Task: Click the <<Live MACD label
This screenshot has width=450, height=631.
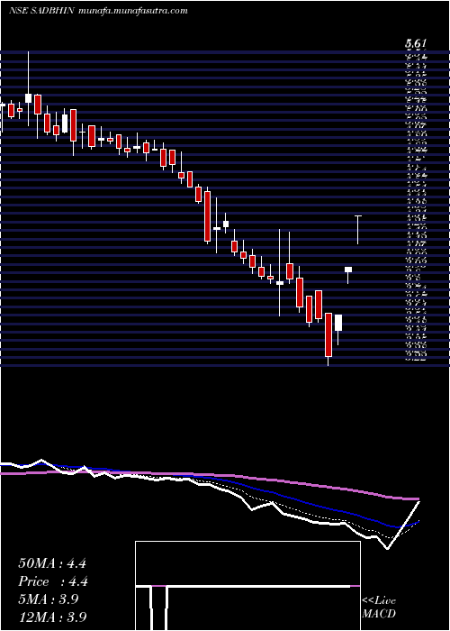Action: pos(379,608)
